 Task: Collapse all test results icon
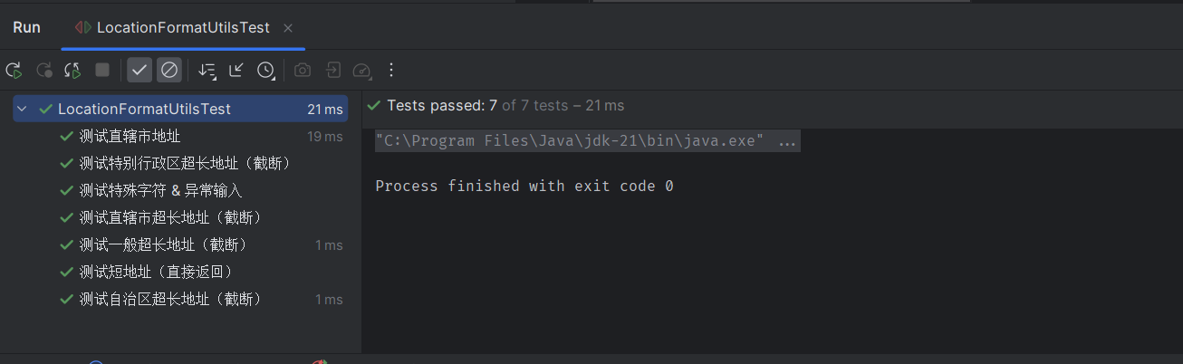pyautogui.click(x=236, y=70)
